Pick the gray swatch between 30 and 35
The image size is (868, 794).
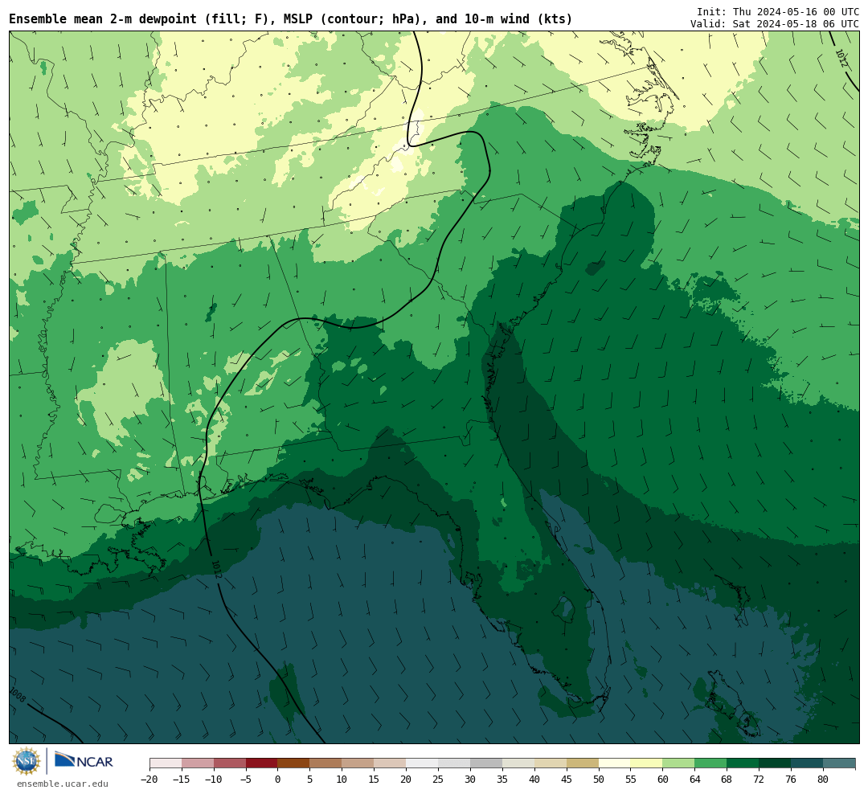pyautogui.click(x=486, y=763)
